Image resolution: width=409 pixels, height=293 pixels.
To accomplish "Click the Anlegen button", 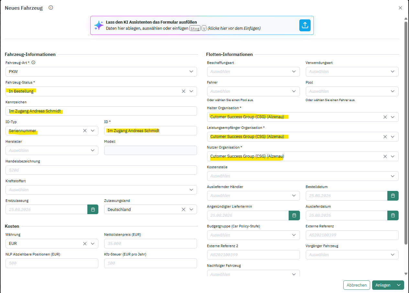I will pos(383,285).
